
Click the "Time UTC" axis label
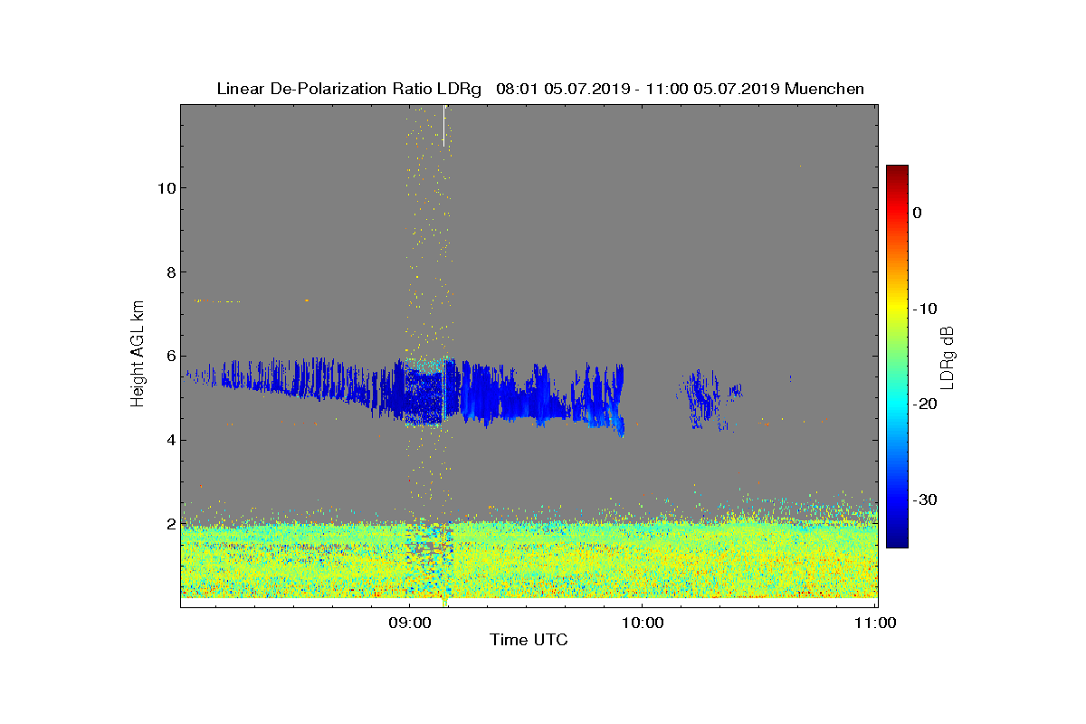pyautogui.click(x=529, y=641)
